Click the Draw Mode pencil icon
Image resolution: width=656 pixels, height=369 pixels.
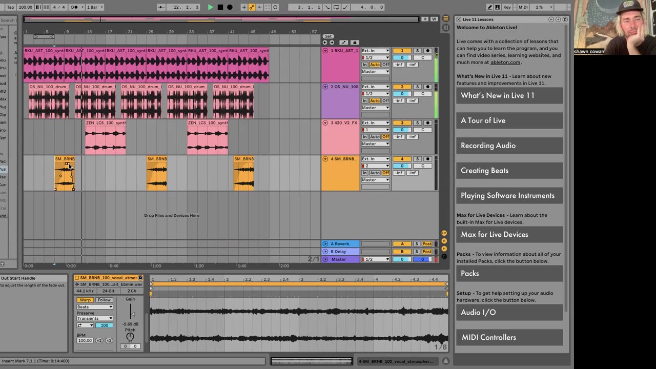(x=490, y=7)
